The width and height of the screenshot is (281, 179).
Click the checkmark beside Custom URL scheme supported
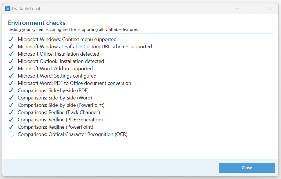11,46
